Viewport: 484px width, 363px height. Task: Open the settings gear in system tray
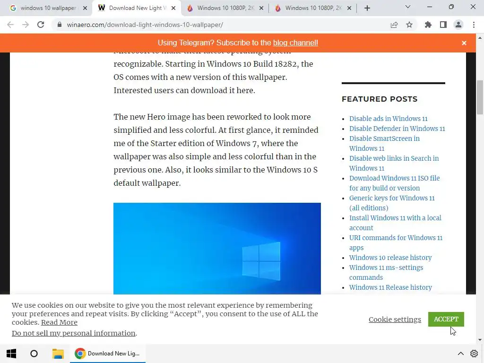(x=474, y=354)
